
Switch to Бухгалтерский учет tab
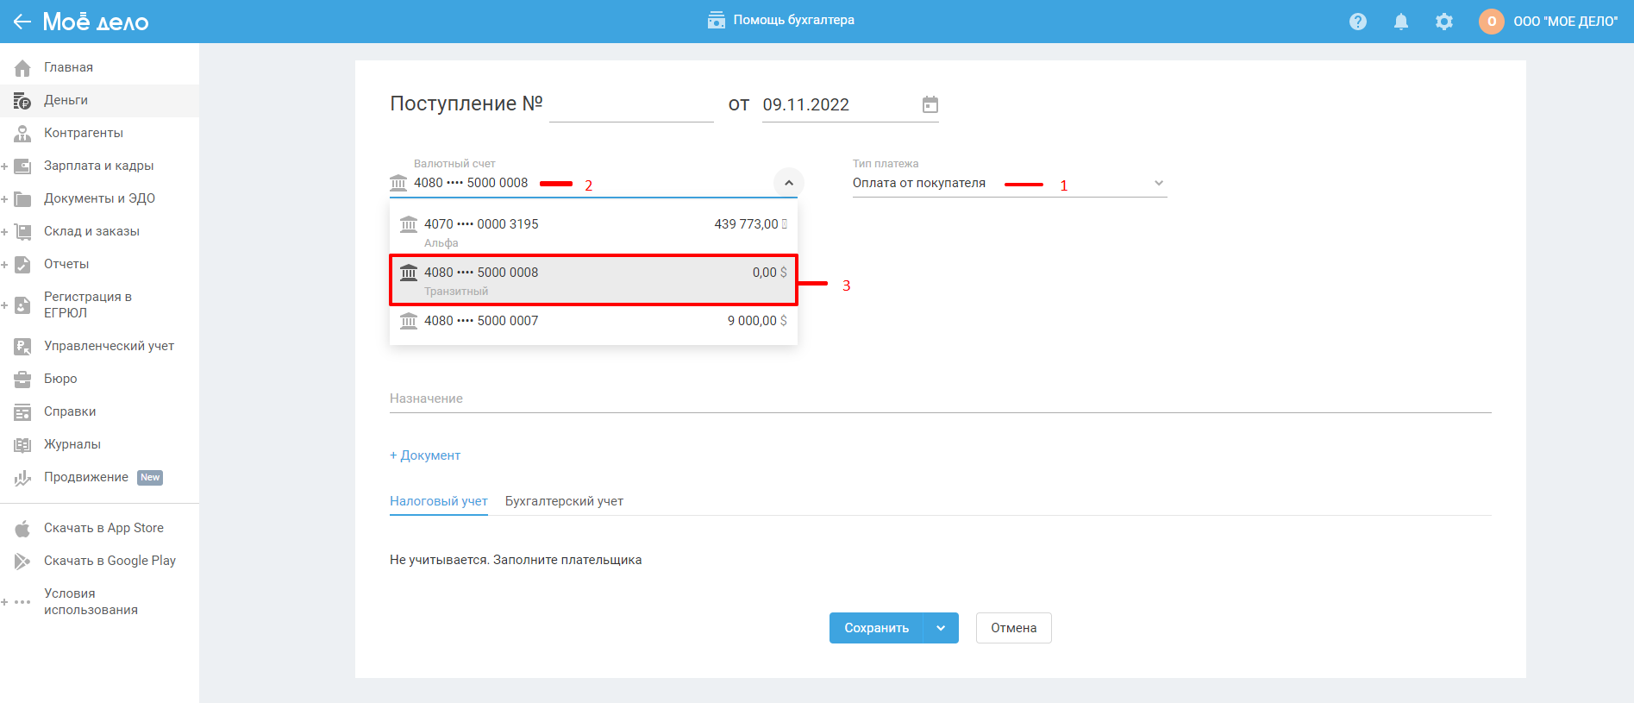point(564,501)
